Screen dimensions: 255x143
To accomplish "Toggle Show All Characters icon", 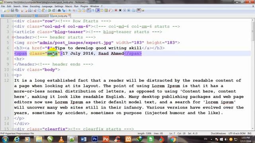I will point(93,11).
